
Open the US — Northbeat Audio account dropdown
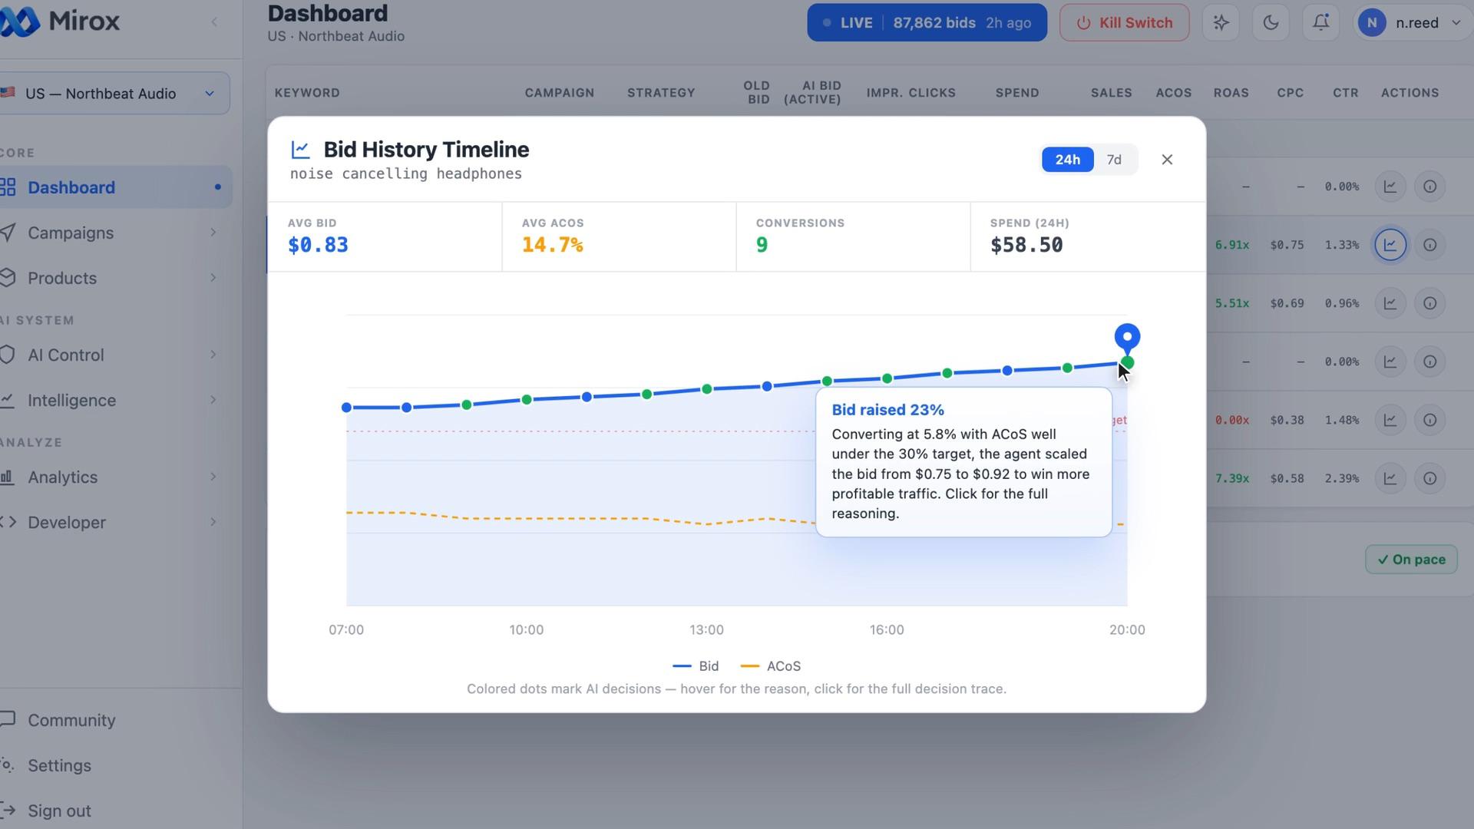pyautogui.click(x=115, y=94)
